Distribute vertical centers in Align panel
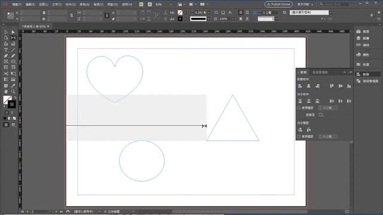Viewport: 383px width, 215px height. [x=309, y=101]
